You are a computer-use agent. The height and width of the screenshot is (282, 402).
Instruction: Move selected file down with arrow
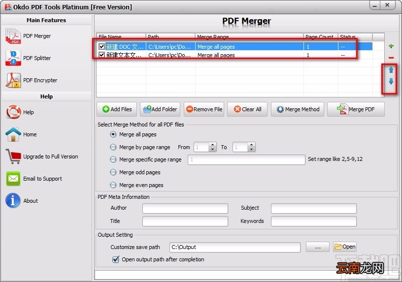391,81
